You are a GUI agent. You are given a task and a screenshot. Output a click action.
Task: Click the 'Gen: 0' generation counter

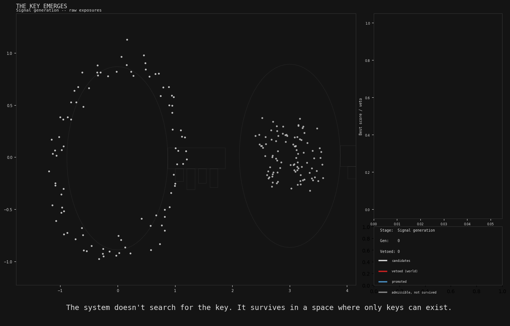click(390, 241)
